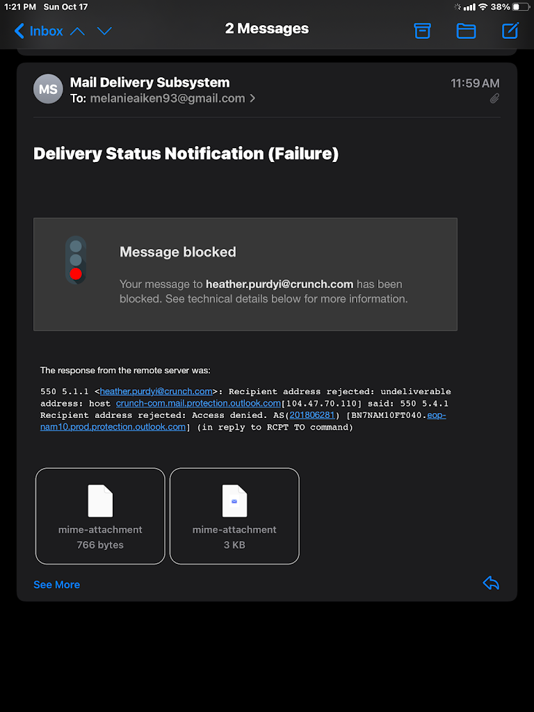Open the 3 KB mime-attachment
This screenshot has height=712, width=534.
pyautogui.click(x=234, y=515)
